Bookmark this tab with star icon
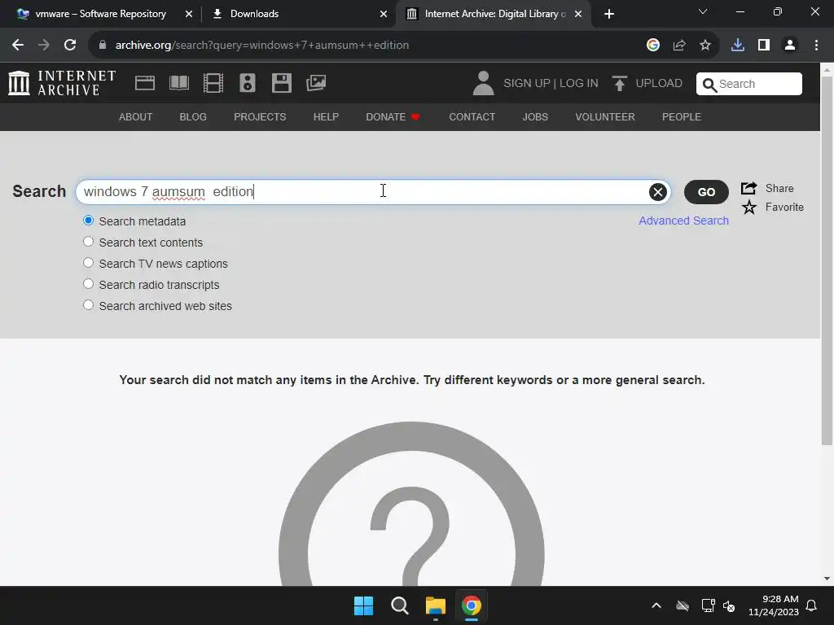Image resolution: width=834 pixels, height=625 pixels. tap(705, 46)
